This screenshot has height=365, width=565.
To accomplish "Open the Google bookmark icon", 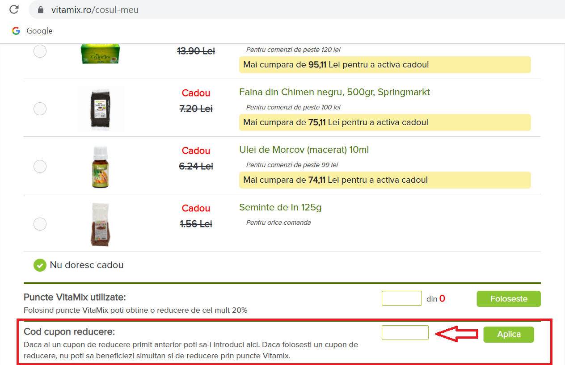I will pyautogui.click(x=16, y=31).
